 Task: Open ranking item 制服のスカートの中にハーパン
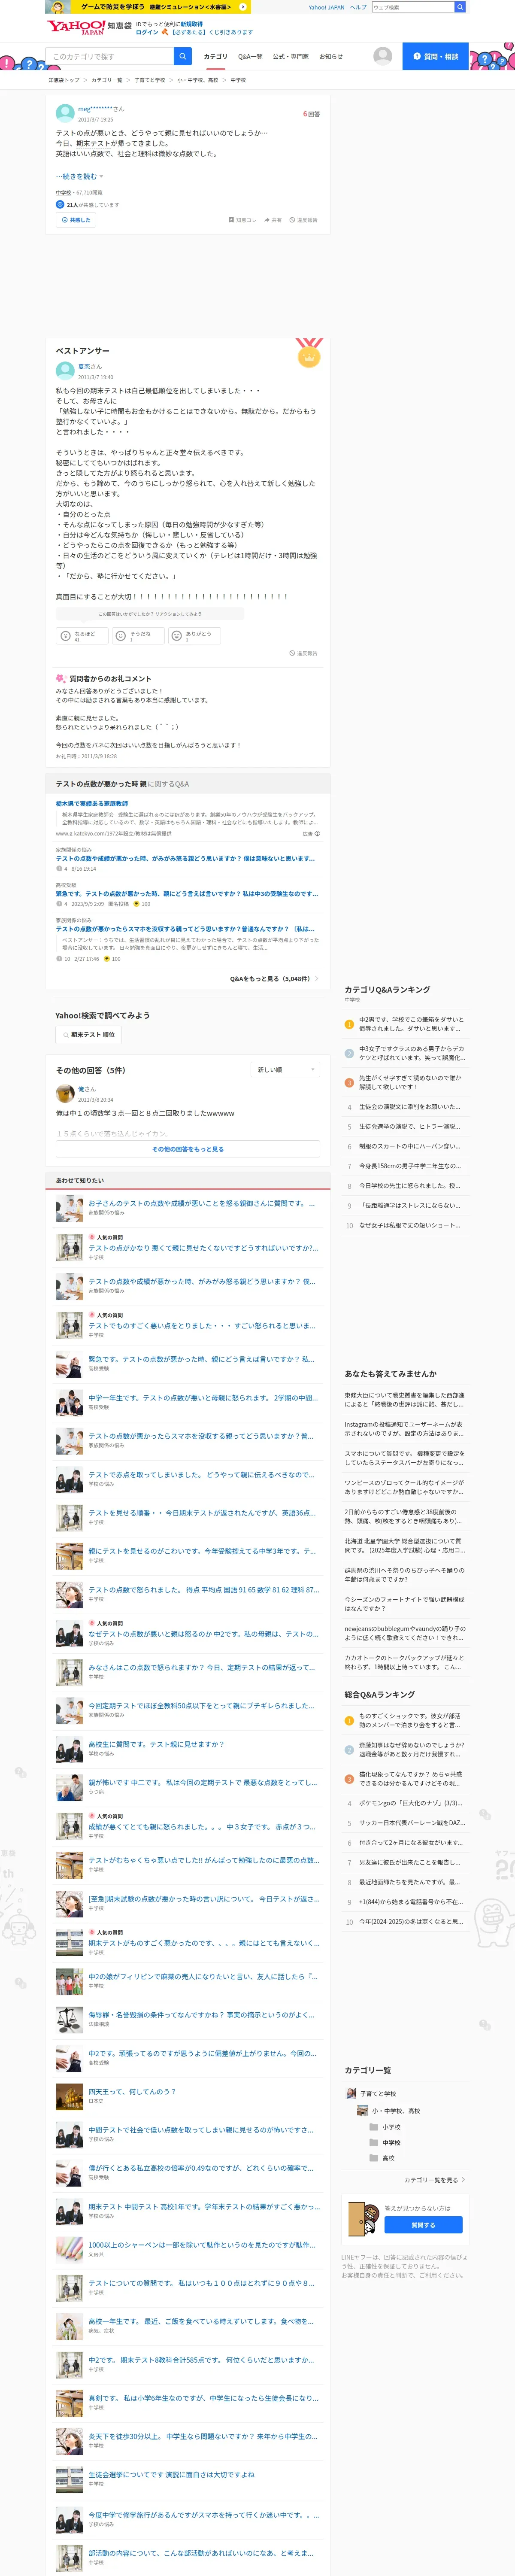point(410,1146)
